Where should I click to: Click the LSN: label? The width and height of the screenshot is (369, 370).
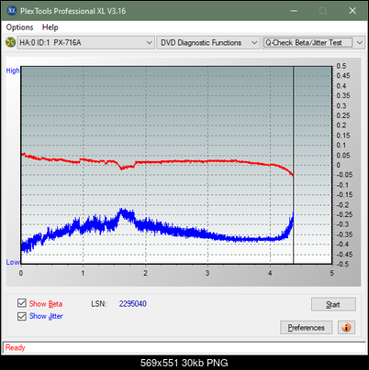(x=99, y=304)
